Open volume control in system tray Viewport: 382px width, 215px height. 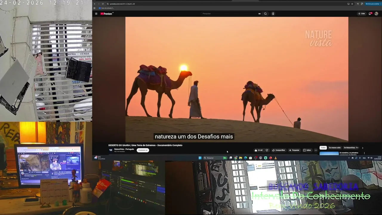click(371, 158)
